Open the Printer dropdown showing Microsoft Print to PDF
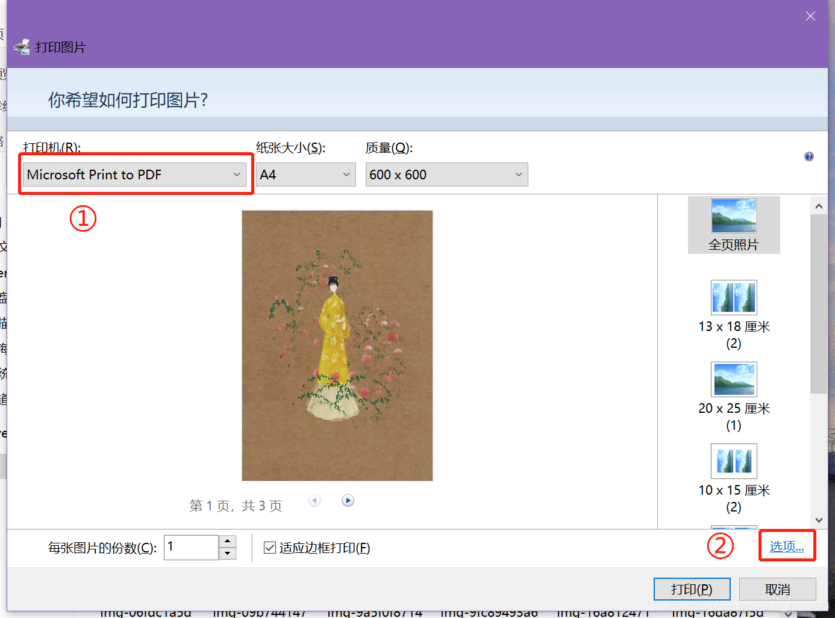The image size is (835, 618). click(x=136, y=175)
